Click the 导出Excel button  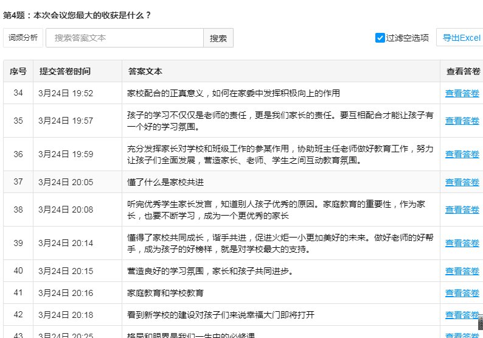(461, 38)
